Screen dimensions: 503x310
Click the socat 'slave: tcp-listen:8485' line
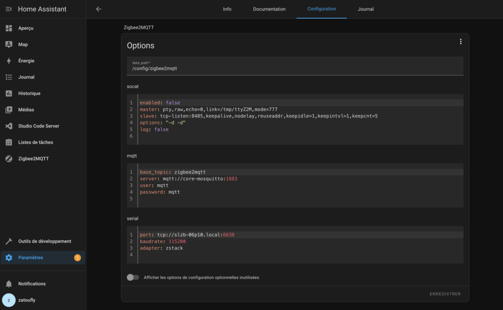tap(301, 116)
